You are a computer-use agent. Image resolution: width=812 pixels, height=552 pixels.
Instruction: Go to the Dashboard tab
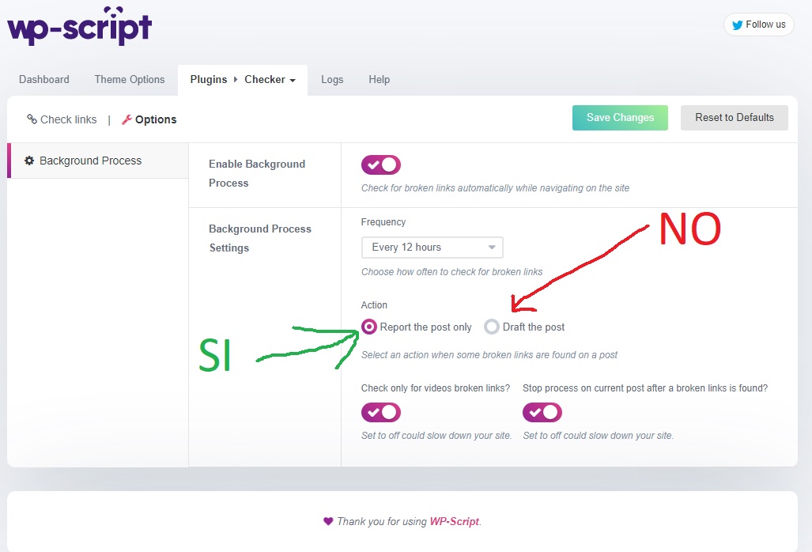click(44, 79)
